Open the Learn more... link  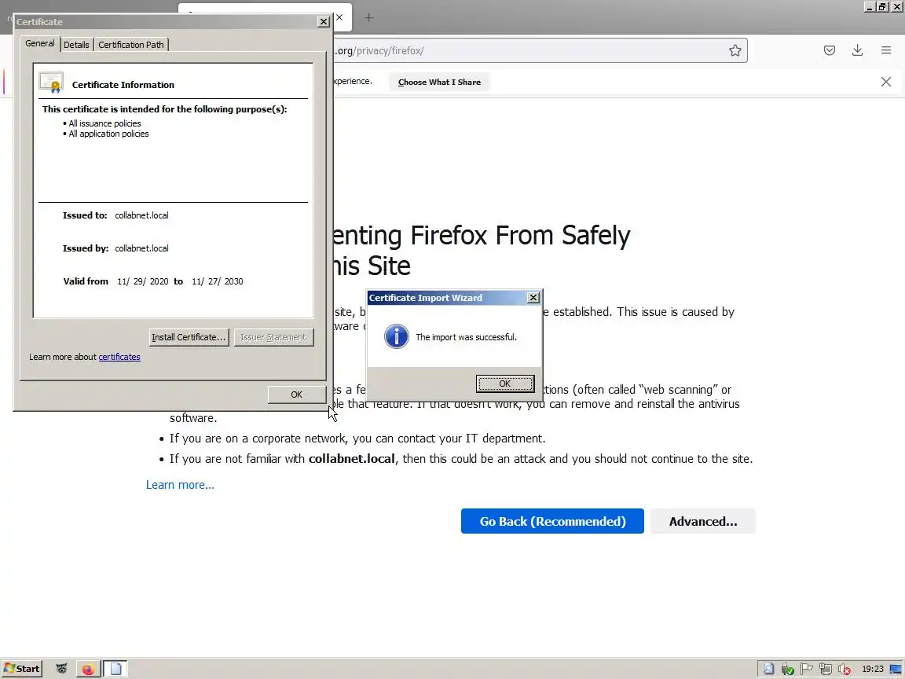[180, 484]
